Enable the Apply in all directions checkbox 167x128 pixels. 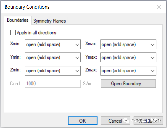(x=13, y=33)
